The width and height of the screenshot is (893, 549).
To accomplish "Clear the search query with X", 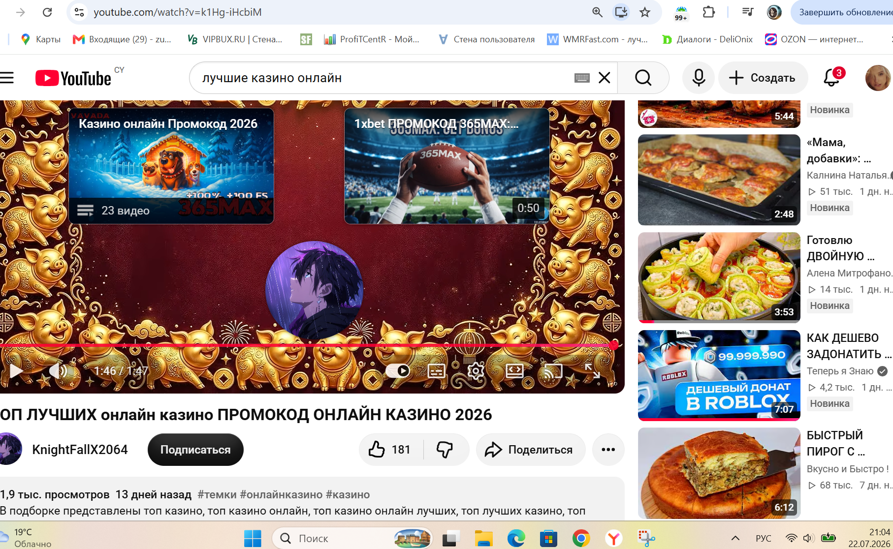I will [605, 78].
